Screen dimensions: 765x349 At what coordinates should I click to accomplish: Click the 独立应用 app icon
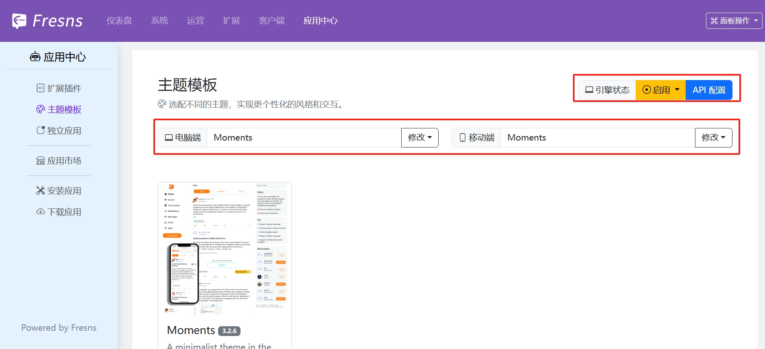click(x=40, y=130)
